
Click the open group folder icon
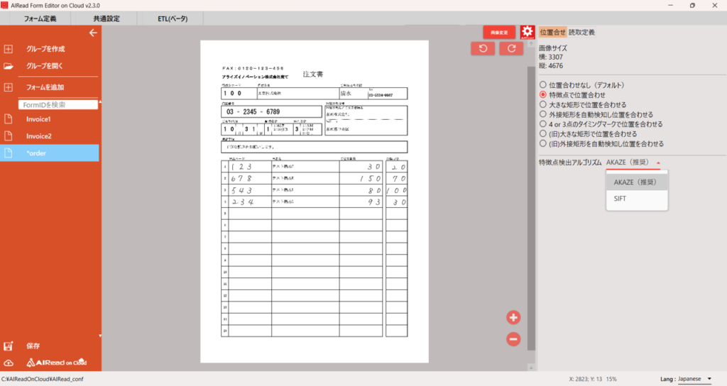[x=9, y=66]
